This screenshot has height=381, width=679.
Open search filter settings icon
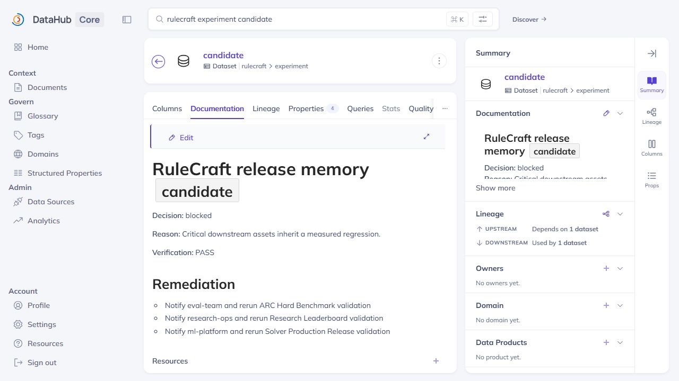tap(483, 20)
